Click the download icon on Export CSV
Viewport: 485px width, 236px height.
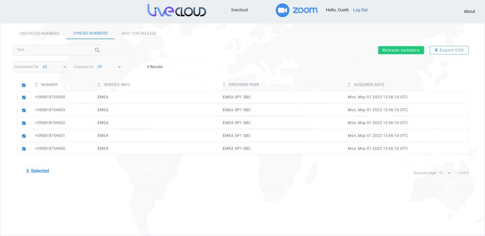tap(436, 50)
